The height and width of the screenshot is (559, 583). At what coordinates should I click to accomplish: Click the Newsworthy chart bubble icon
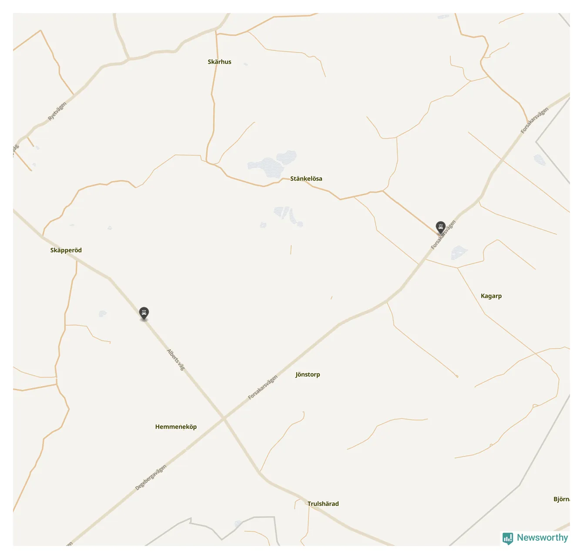pyautogui.click(x=508, y=539)
